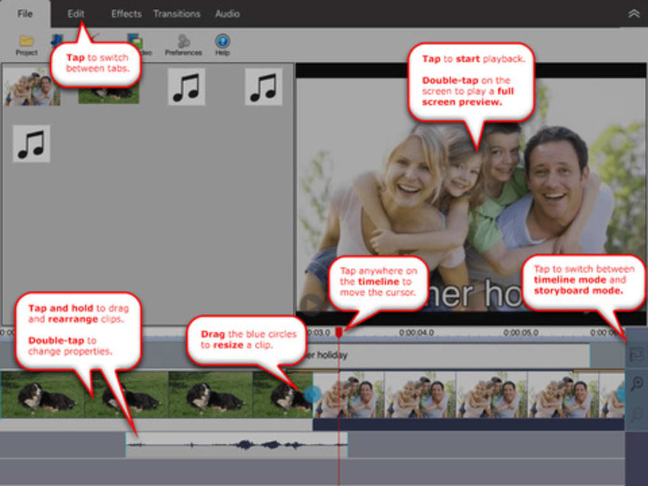
Task: Select the audio waveform clip on the audio track
Action: [237, 445]
